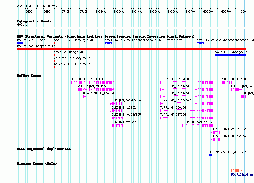Select the esv2344370 (Bentley2008) variant label

pyautogui.click(x=74, y=40)
